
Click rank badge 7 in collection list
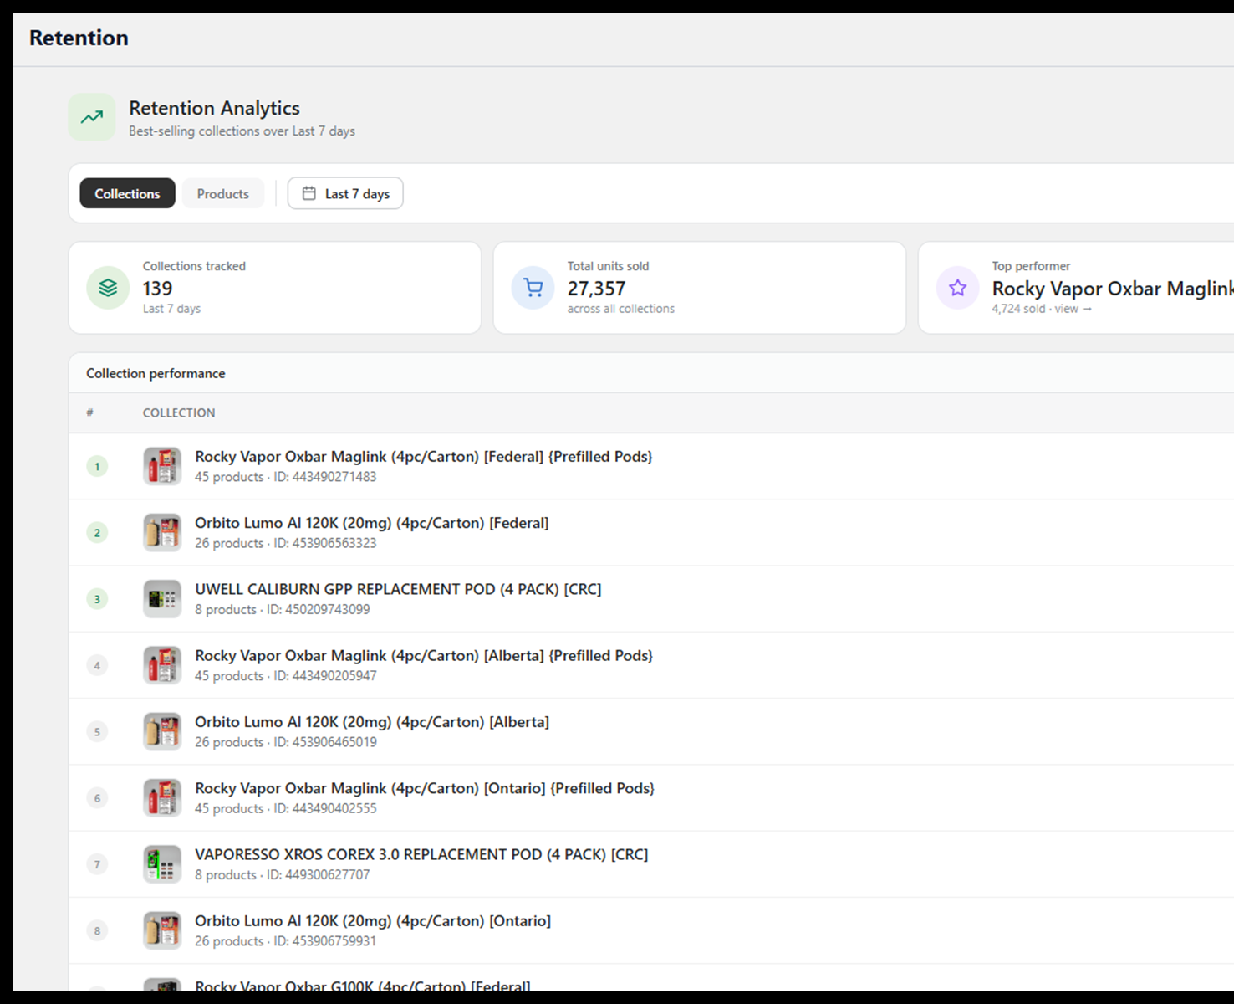(97, 864)
